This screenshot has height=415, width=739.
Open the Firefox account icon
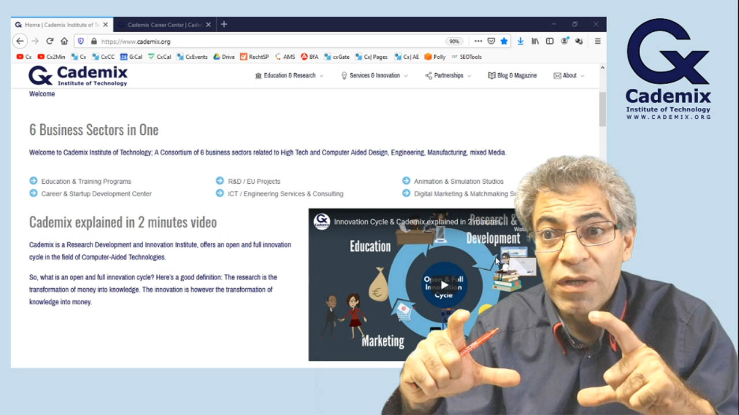564,41
